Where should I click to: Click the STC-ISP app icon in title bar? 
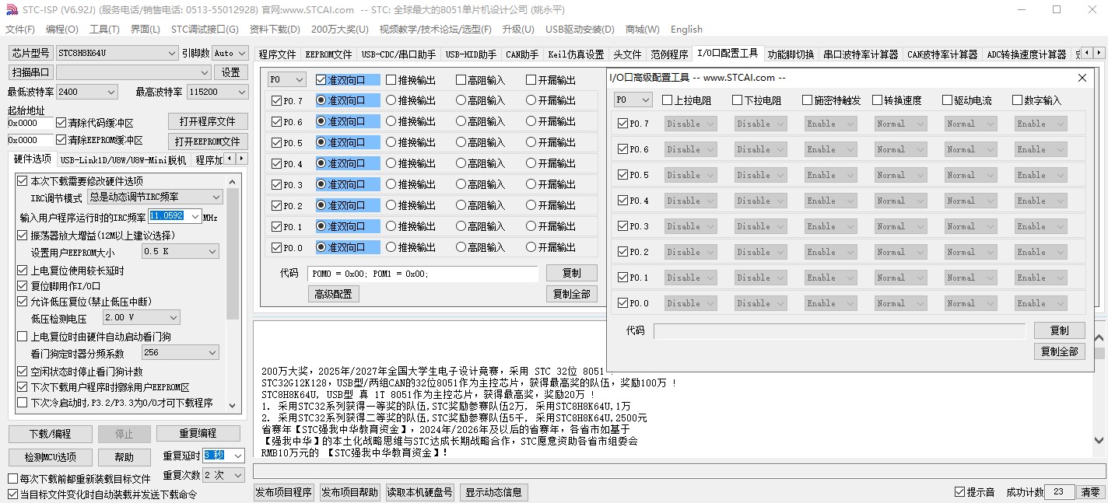click(12, 9)
